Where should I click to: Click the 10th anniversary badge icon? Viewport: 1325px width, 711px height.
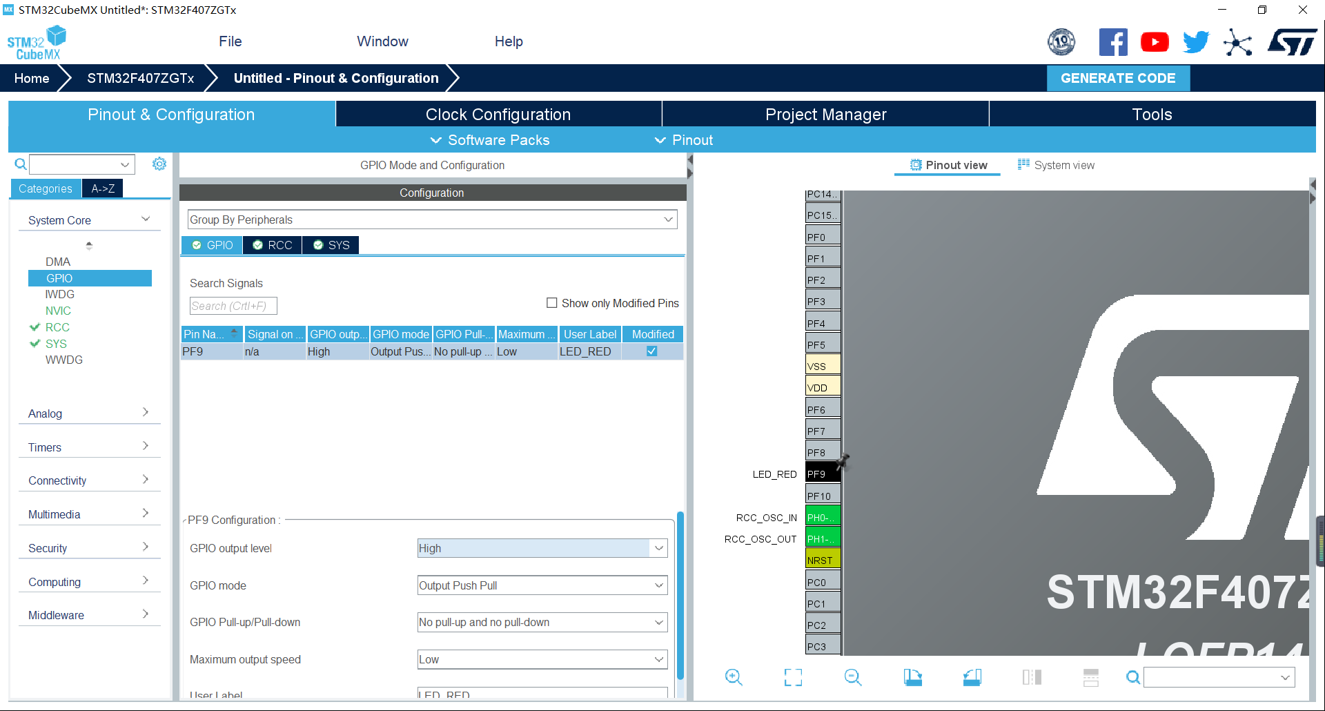1061,42
